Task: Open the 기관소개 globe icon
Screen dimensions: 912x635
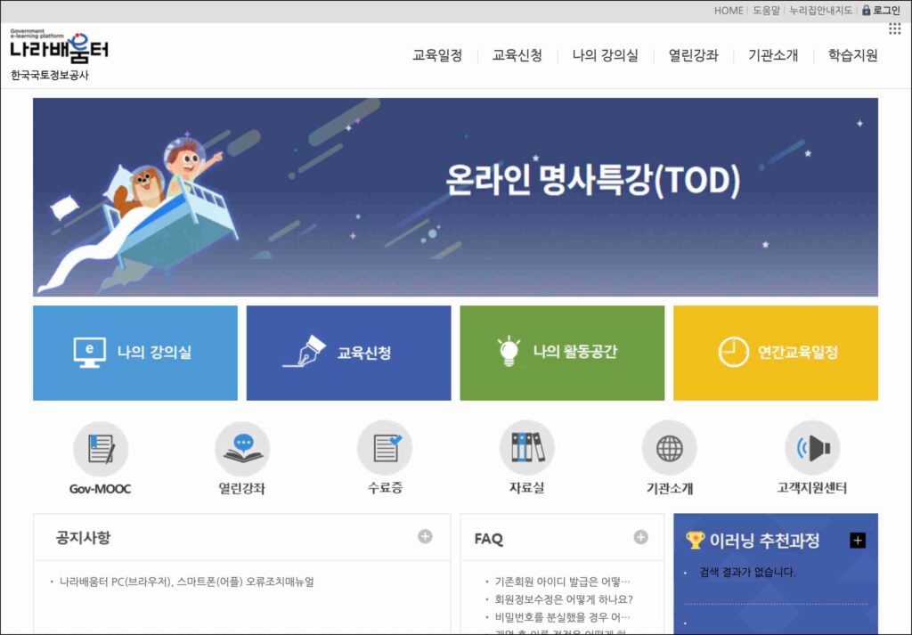Action: tap(670, 449)
